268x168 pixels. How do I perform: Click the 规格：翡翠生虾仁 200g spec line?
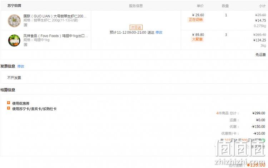coord(51,20)
